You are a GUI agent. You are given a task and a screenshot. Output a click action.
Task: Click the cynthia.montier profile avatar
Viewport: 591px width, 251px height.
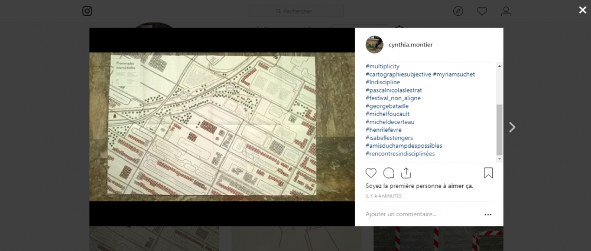(x=374, y=45)
